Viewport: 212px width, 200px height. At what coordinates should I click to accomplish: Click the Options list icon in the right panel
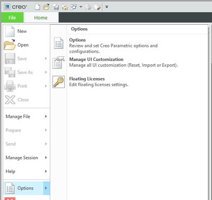[x=58, y=43]
